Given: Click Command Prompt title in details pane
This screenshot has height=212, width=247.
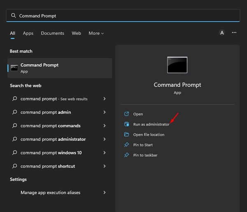Looking at the screenshot, I should point(177,85).
